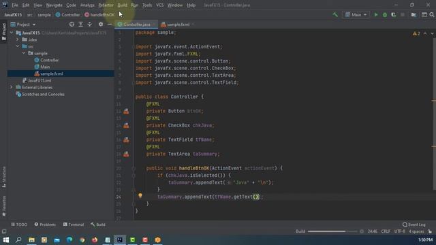Start debugging with the bug icon
The width and height of the screenshot is (436, 245).
[385, 15]
